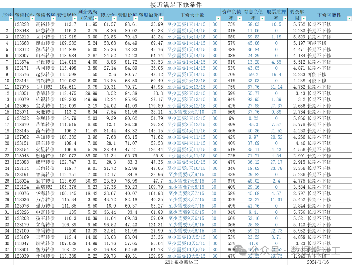The height and width of the screenshot is (265, 352).
Task: Select the 晶瑞转2 name cell
Action: (45, 187)
